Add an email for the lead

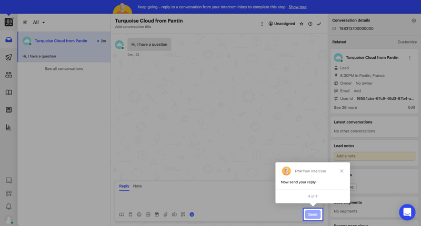click(x=357, y=91)
